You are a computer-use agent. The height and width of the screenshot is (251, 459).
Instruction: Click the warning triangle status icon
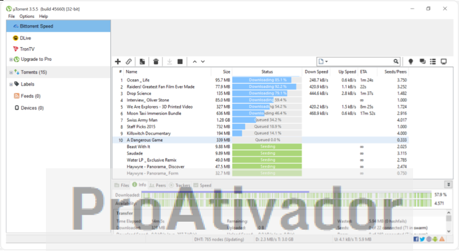(x=442, y=240)
